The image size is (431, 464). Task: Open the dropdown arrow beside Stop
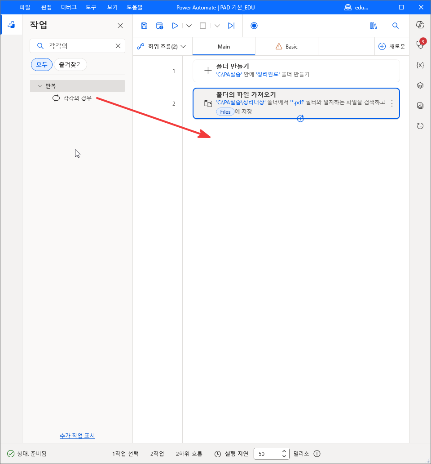point(217,26)
